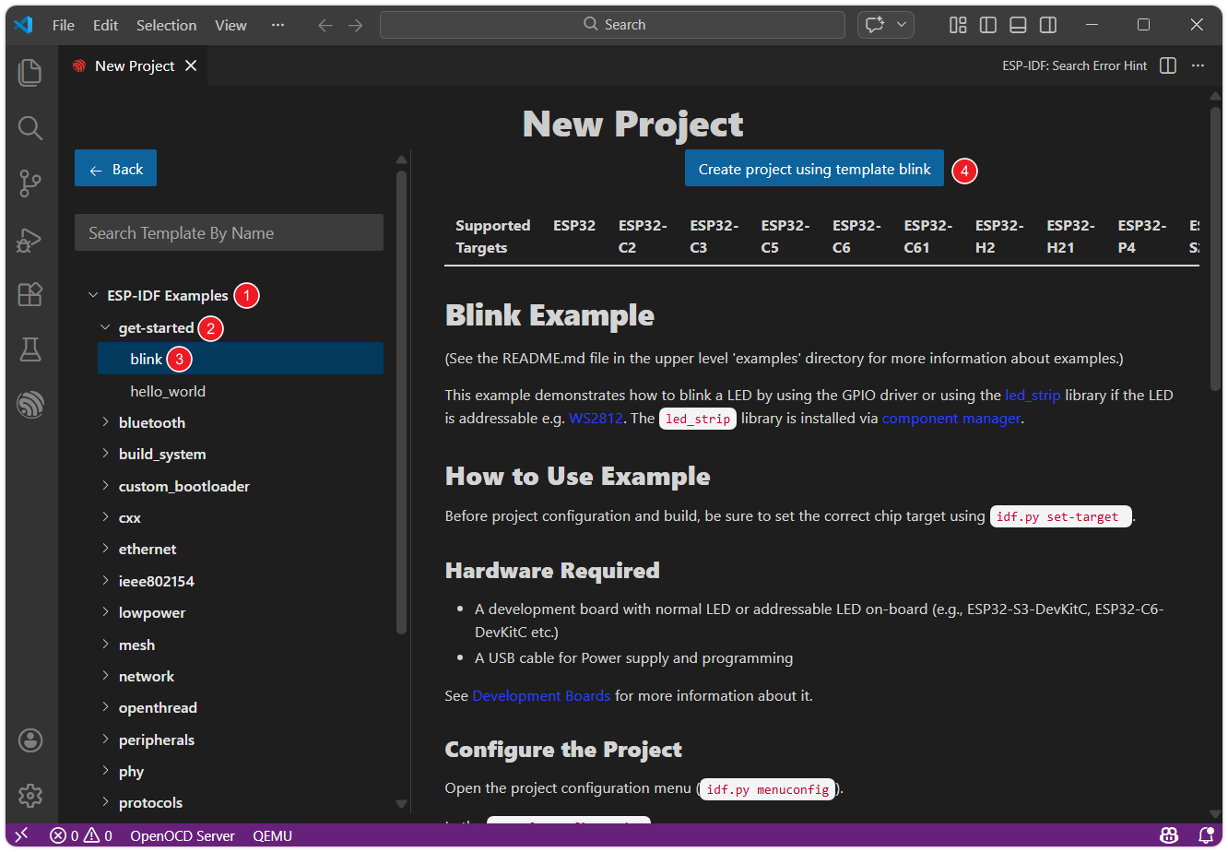Expand the peripherals examples folder
1228x852 pixels.
(156, 740)
